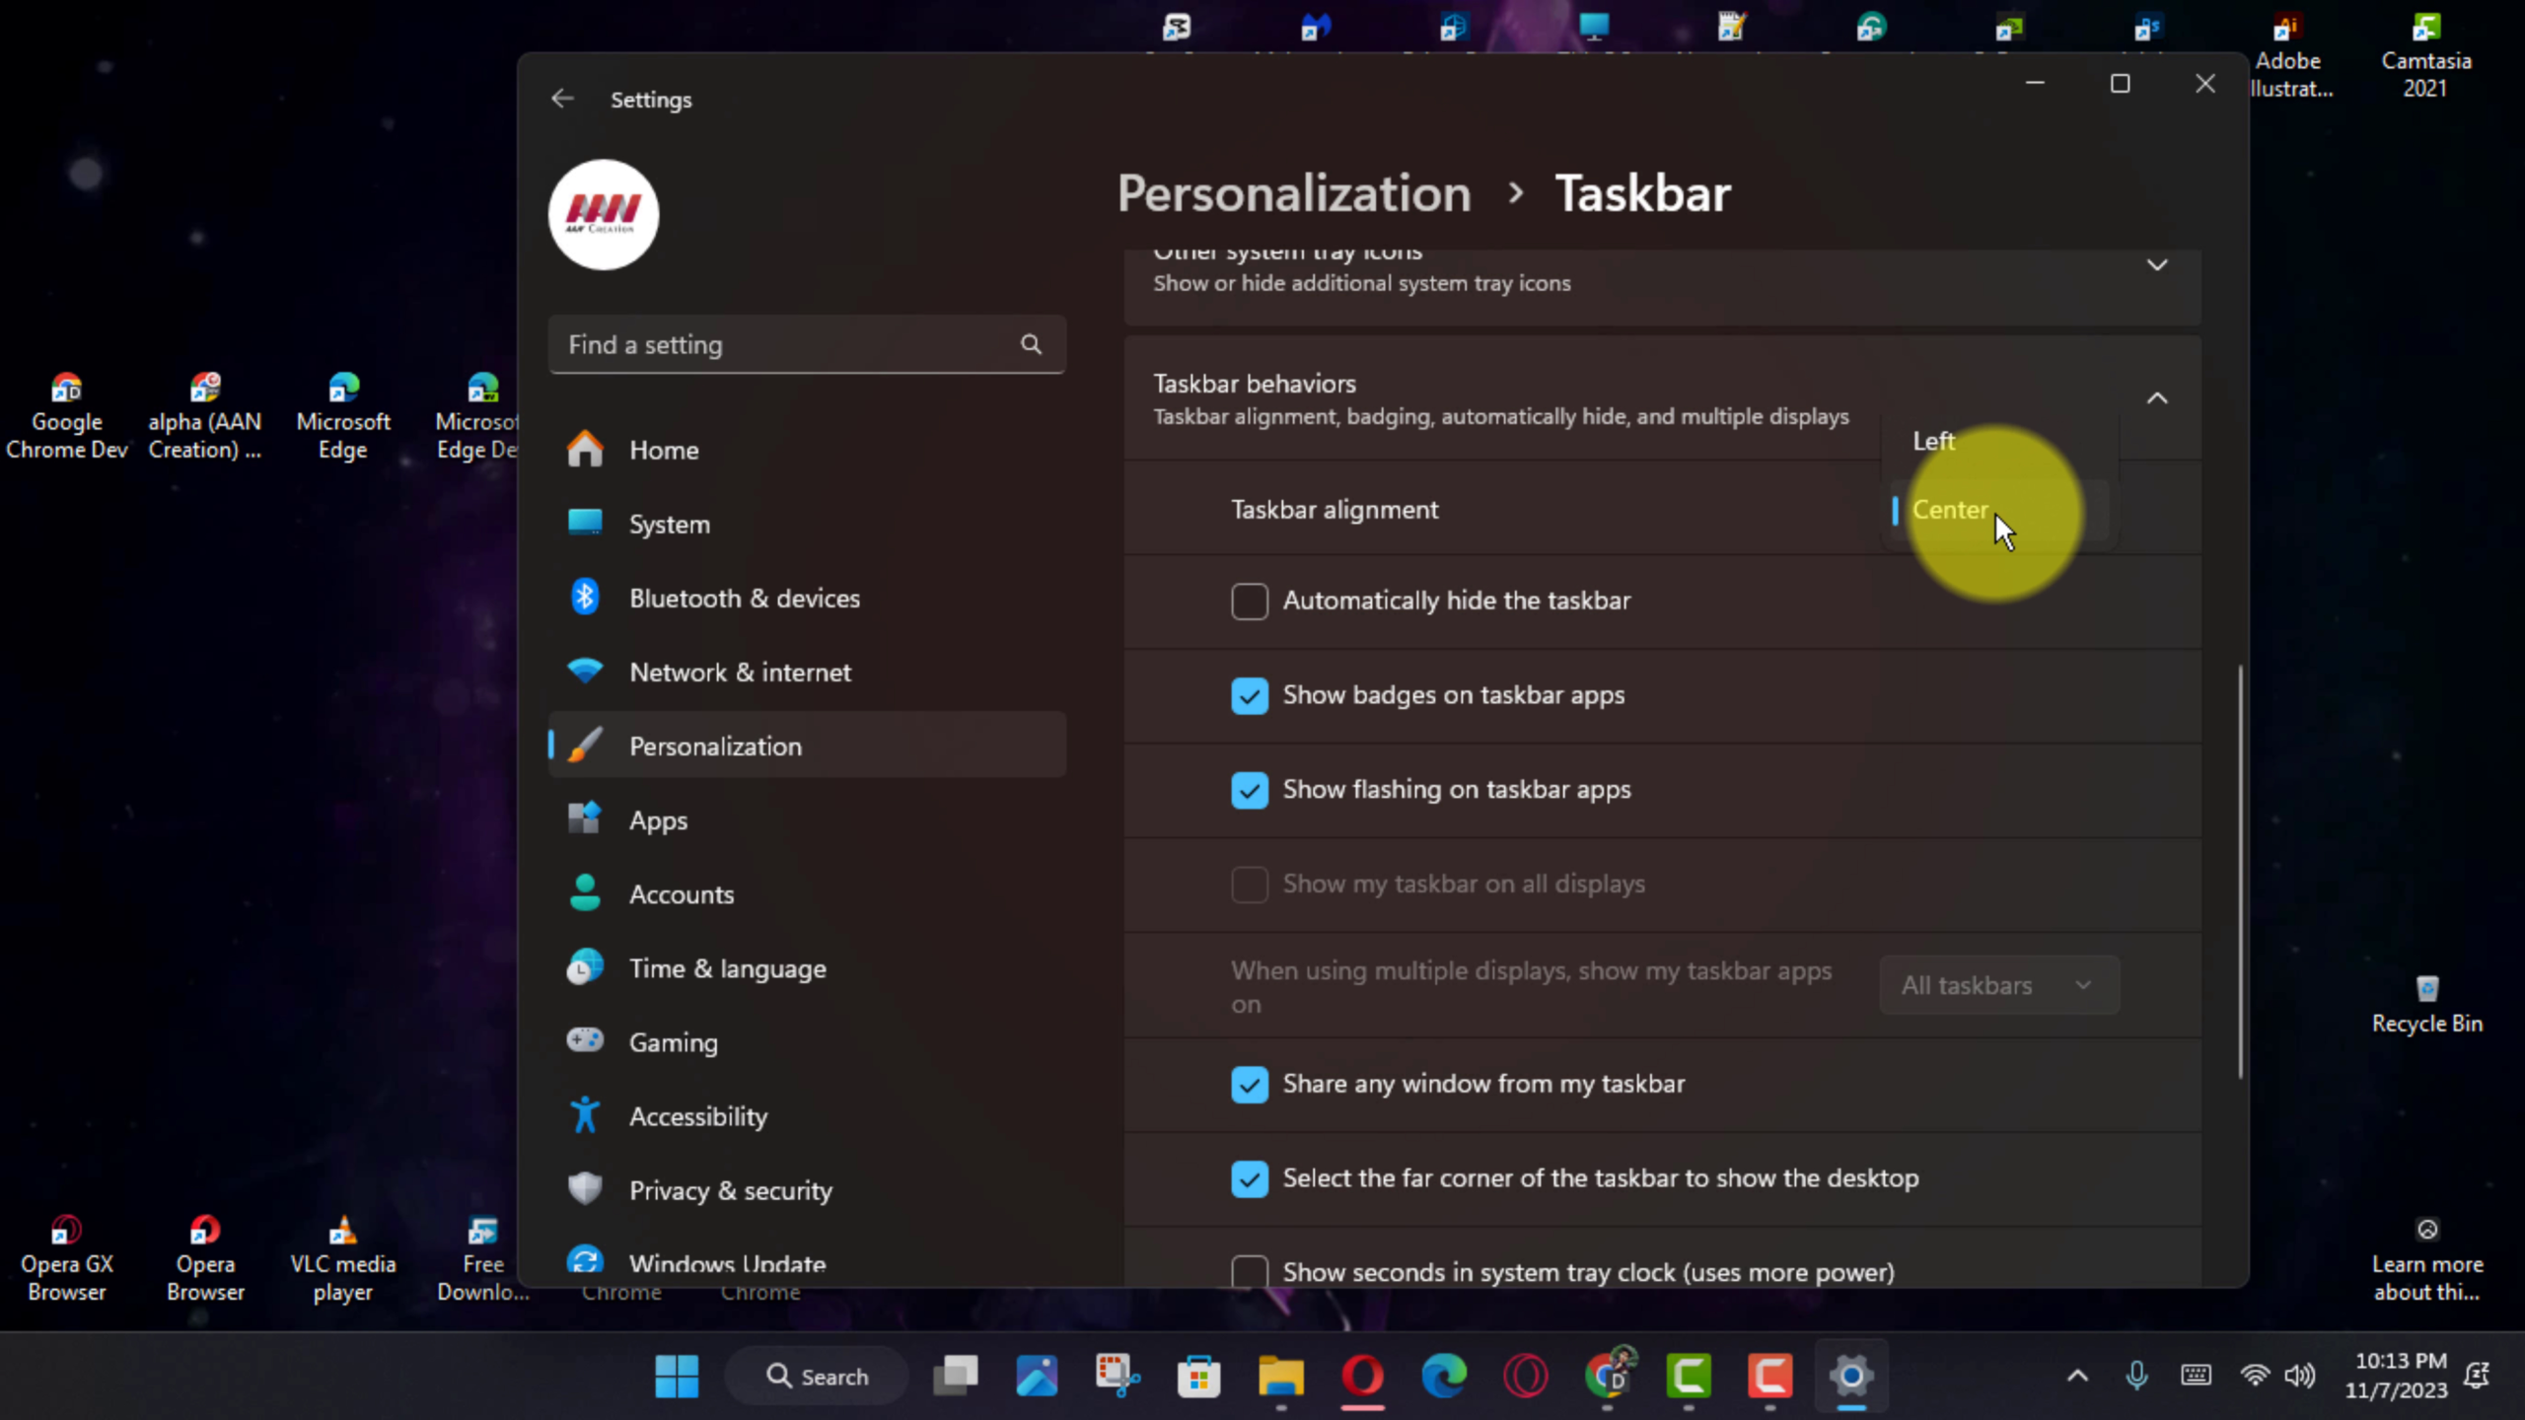The image size is (2525, 1420).
Task: Open the Bluetooth & devices section
Action: click(744, 599)
